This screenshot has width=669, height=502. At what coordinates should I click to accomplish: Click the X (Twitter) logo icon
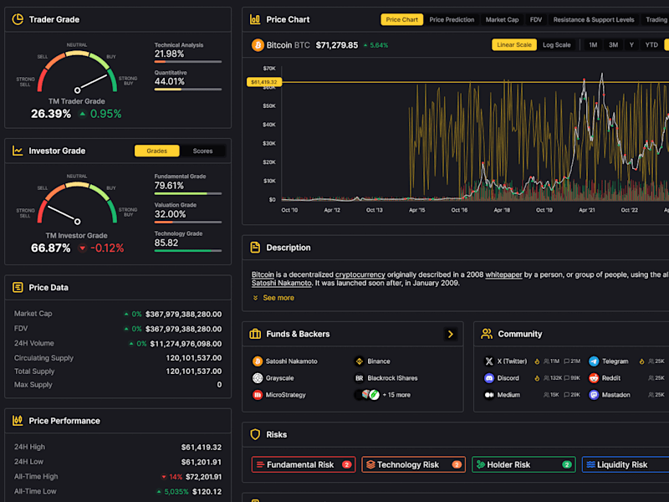click(489, 361)
